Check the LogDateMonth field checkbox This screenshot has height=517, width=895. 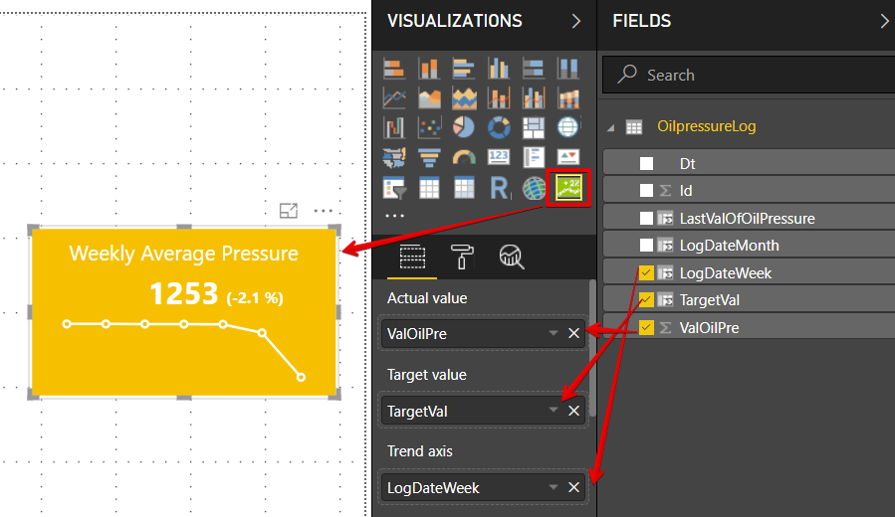[x=647, y=246]
